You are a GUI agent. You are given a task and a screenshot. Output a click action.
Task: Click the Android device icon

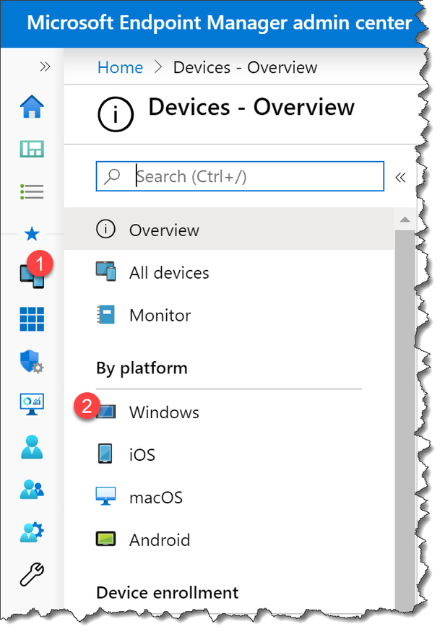tap(105, 539)
